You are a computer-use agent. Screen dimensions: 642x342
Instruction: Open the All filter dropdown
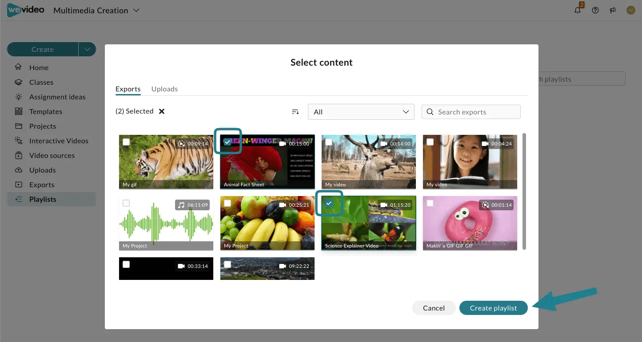click(x=361, y=112)
